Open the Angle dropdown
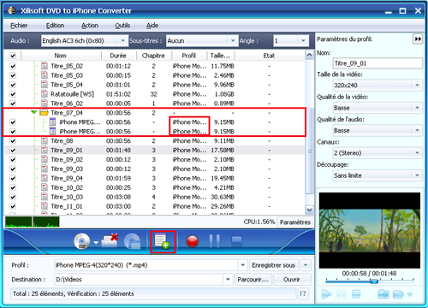The height and width of the screenshot is (308, 428). pos(303,41)
